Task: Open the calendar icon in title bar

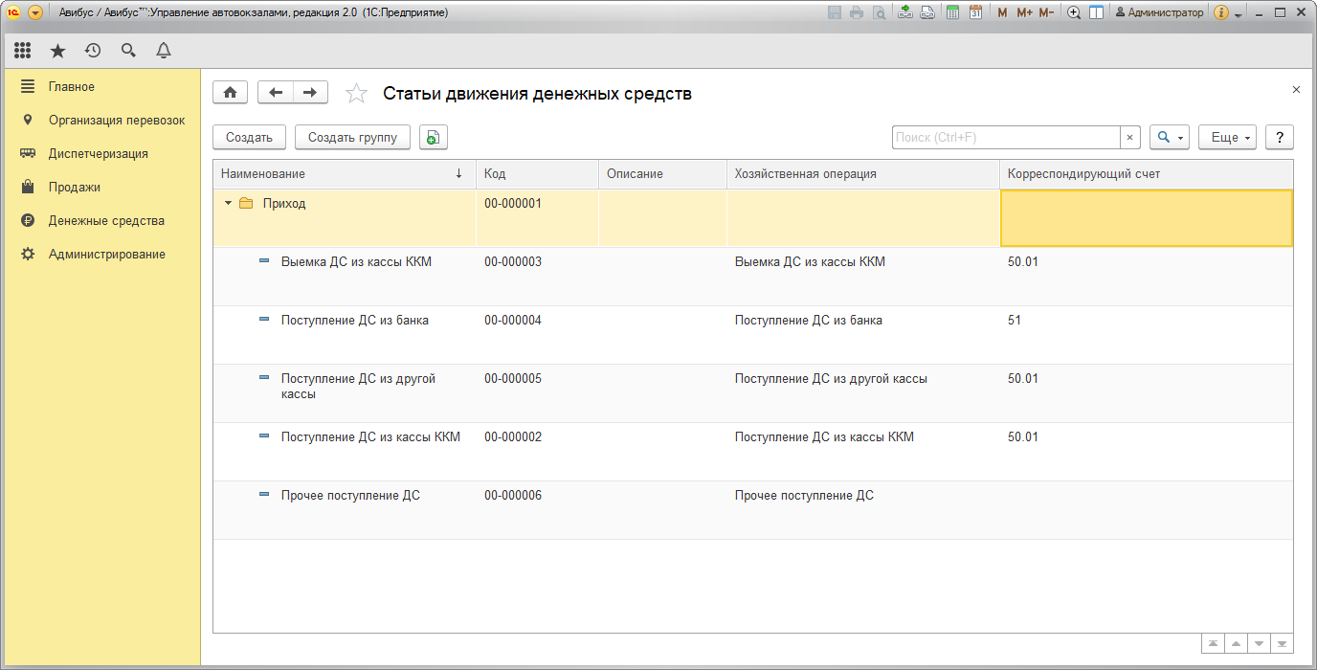Action: [975, 12]
